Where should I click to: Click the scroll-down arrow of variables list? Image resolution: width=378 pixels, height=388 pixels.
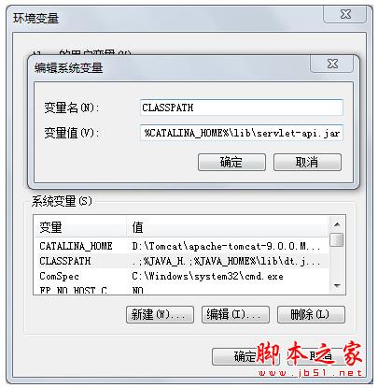coord(337,285)
